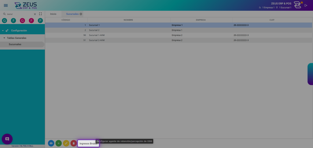Toggle fullscreen icon beside search box

tap(41, 14)
